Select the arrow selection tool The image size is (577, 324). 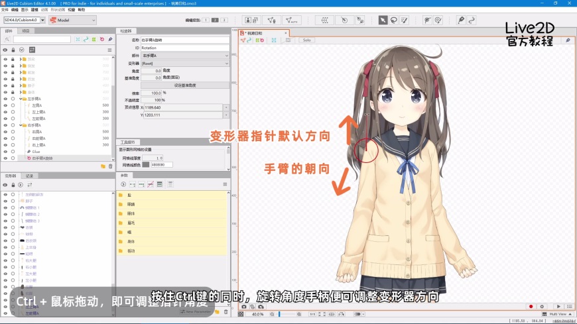(x=383, y=20)
